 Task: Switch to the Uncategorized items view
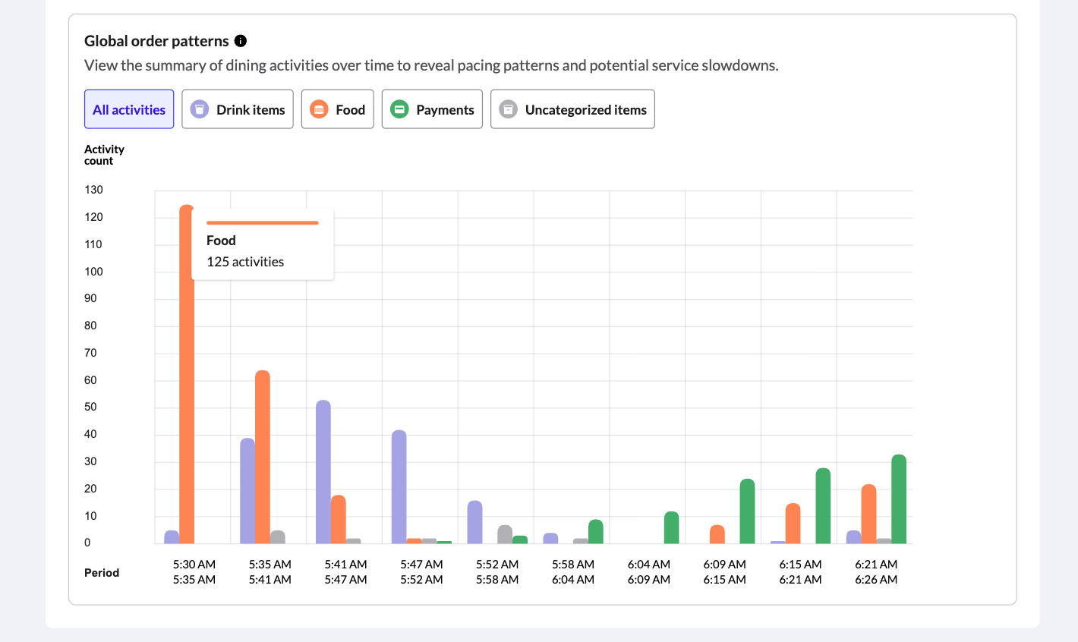tap(572, 109)
